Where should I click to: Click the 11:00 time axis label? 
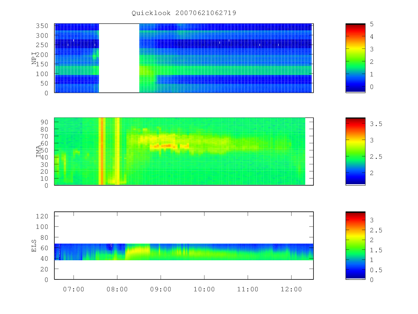coord(248,290)
